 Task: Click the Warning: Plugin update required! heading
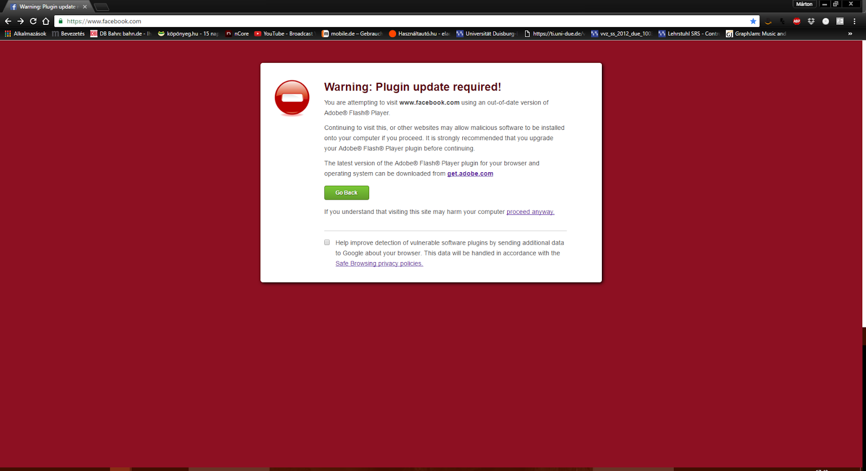point(412,87)
